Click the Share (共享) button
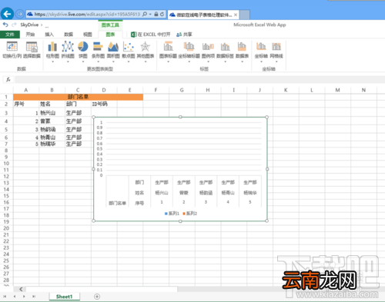385x302 pixels. [x=184, y=35]
